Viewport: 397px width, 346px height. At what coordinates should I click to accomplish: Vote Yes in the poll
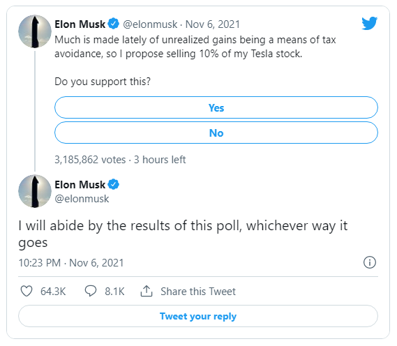pyautogui.click(x=216, y=107)
